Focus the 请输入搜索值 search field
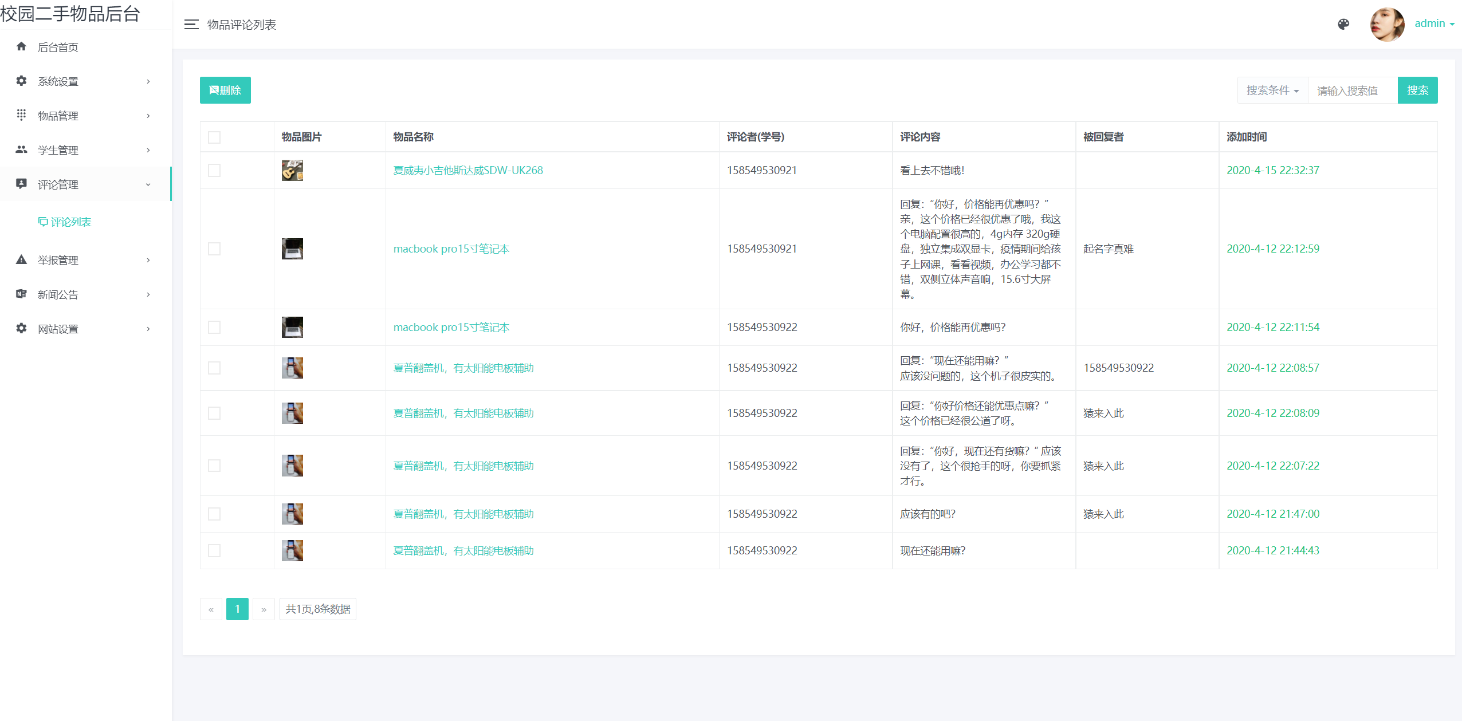The width and height of the screenshot is (1462, 721). (1352, 90)
